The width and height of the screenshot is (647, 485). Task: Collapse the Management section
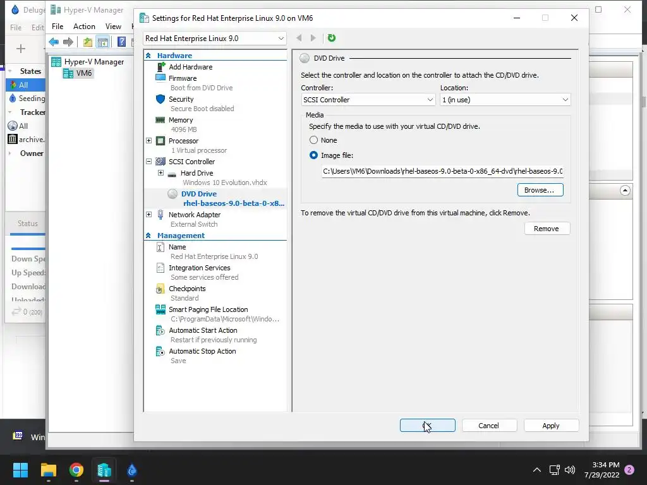[148, 236]
